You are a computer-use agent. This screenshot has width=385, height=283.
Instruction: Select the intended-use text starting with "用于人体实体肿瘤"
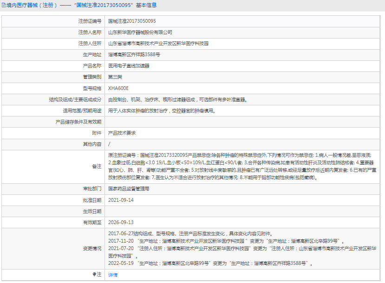(x=162, y=110)
